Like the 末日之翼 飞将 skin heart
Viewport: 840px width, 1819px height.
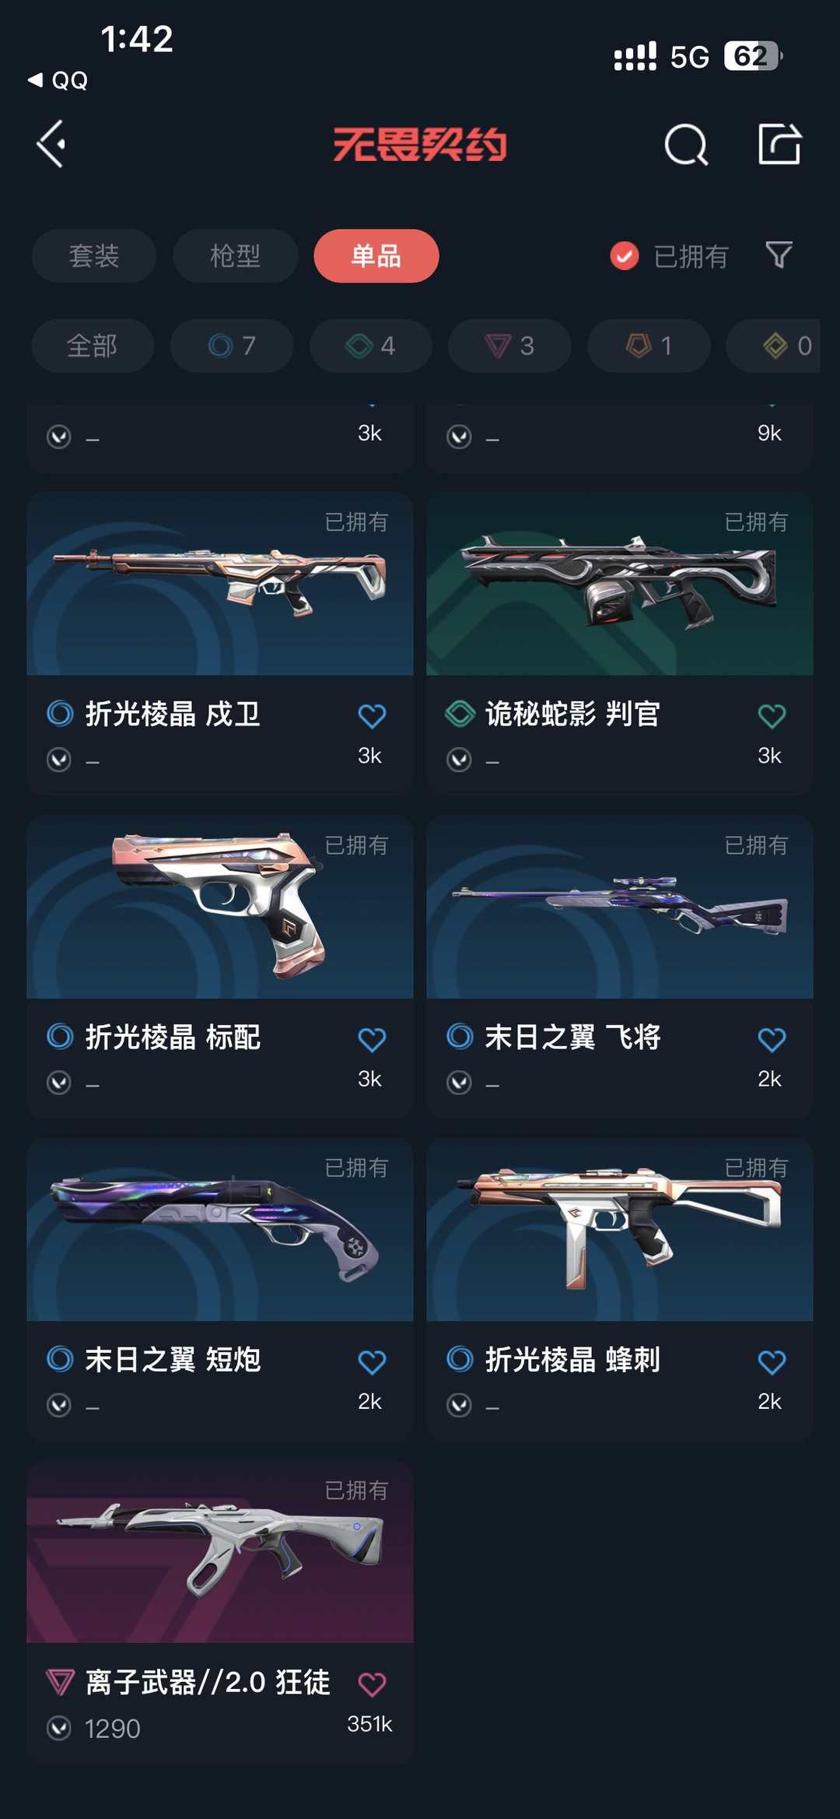click(x=772, y=1039)
